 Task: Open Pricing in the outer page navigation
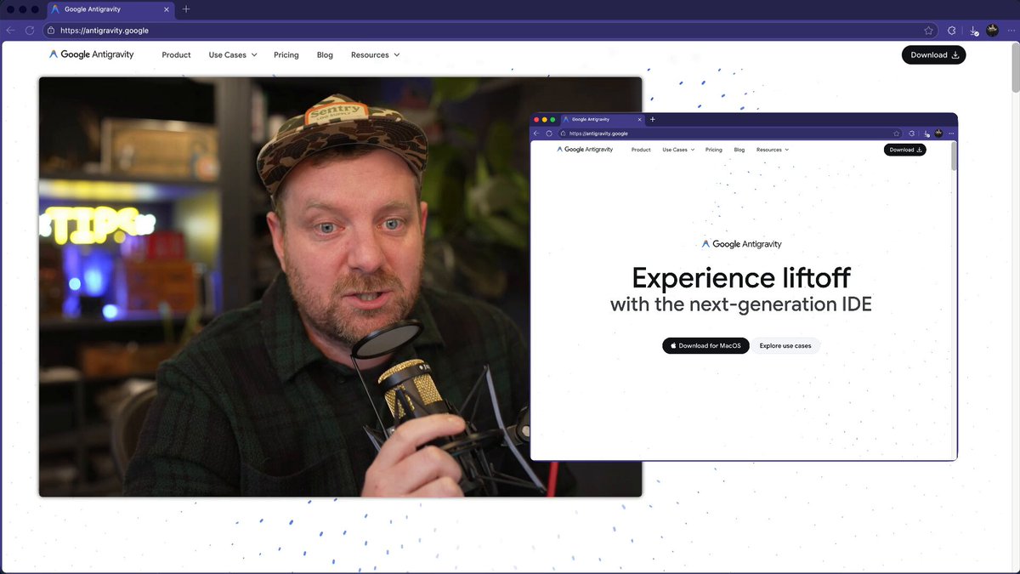[286, 54]
